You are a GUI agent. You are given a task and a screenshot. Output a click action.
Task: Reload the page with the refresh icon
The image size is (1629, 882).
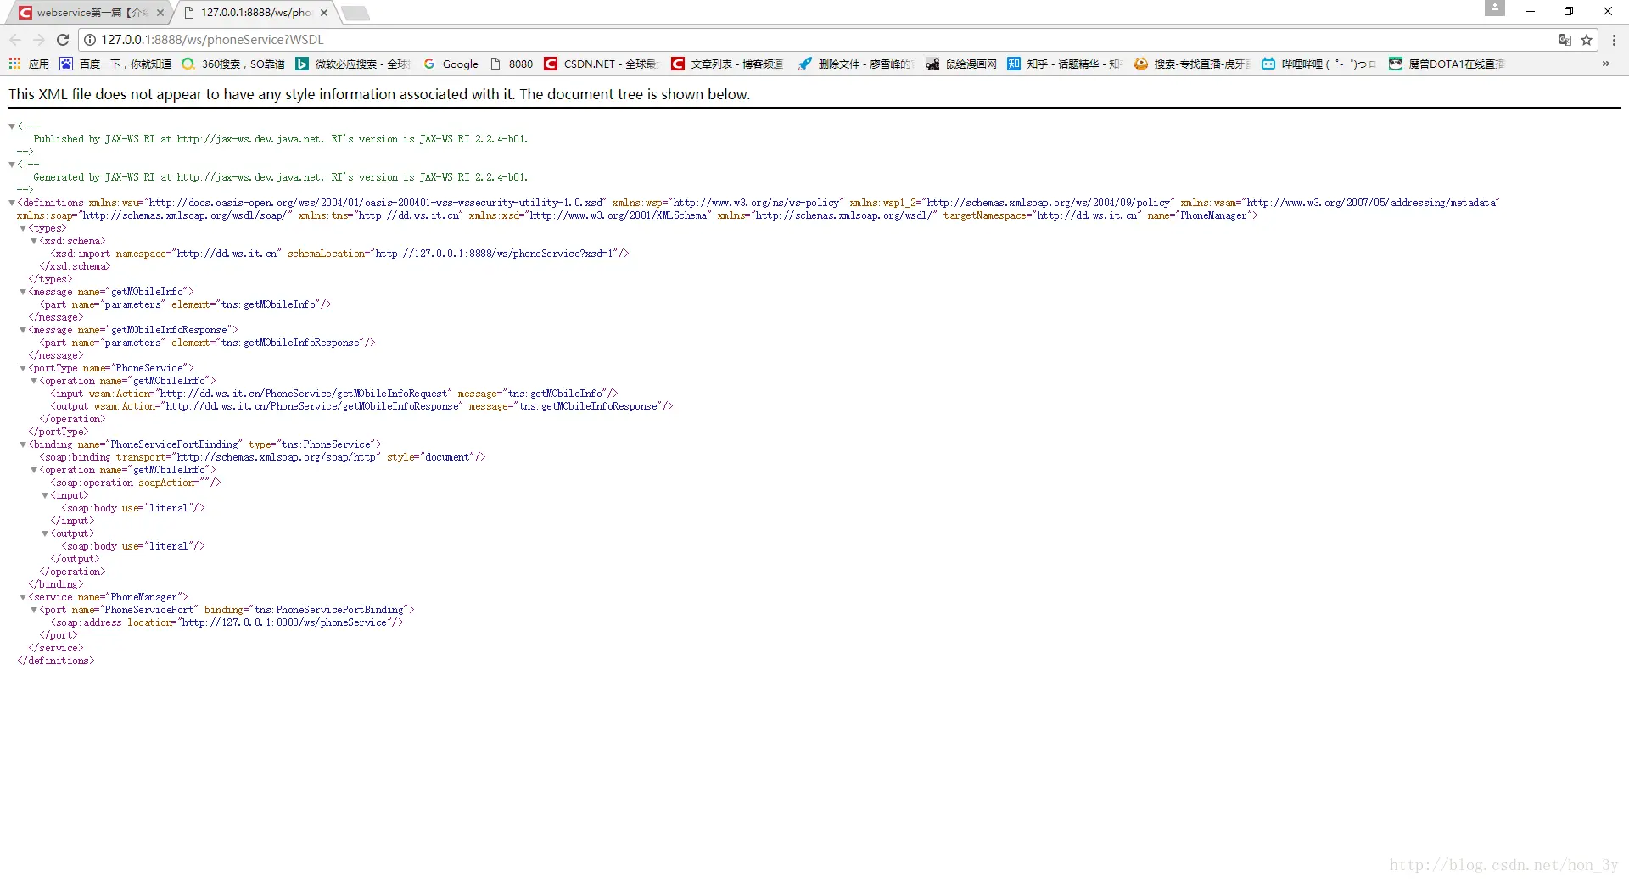pyautogui.click(x=63, y=40)
